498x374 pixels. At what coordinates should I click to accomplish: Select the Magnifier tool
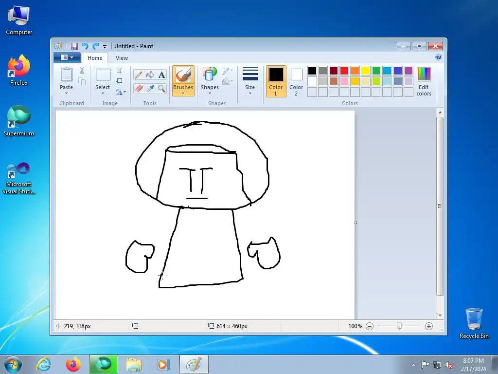click(x=161, y=88)
